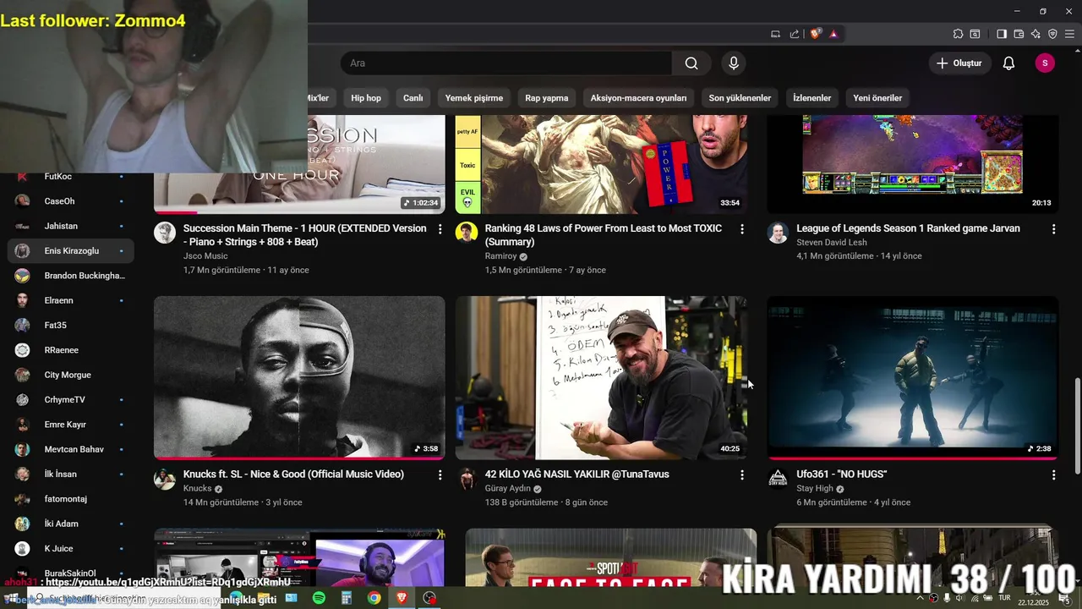Play Ufo361 NO HUGS video thumbnail
Viewport: 1082px width, 609px height.
[x=913, y=377]
